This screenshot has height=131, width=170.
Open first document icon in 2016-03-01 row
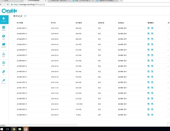[149, 66]
